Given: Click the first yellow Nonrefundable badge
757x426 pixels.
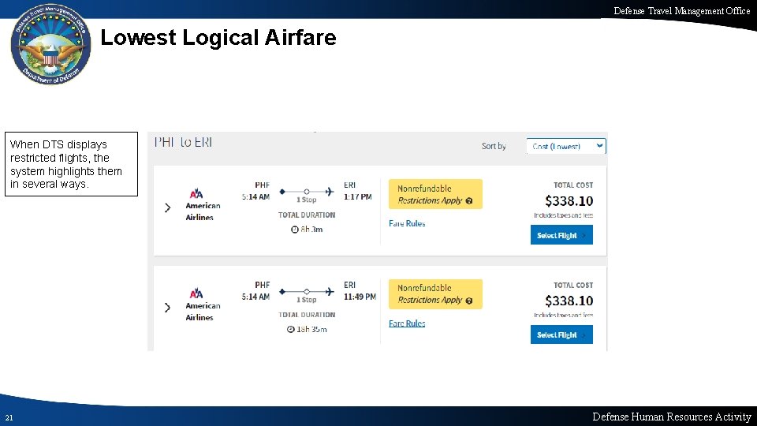Looking at the screenshot, I should tap(434, 194).
